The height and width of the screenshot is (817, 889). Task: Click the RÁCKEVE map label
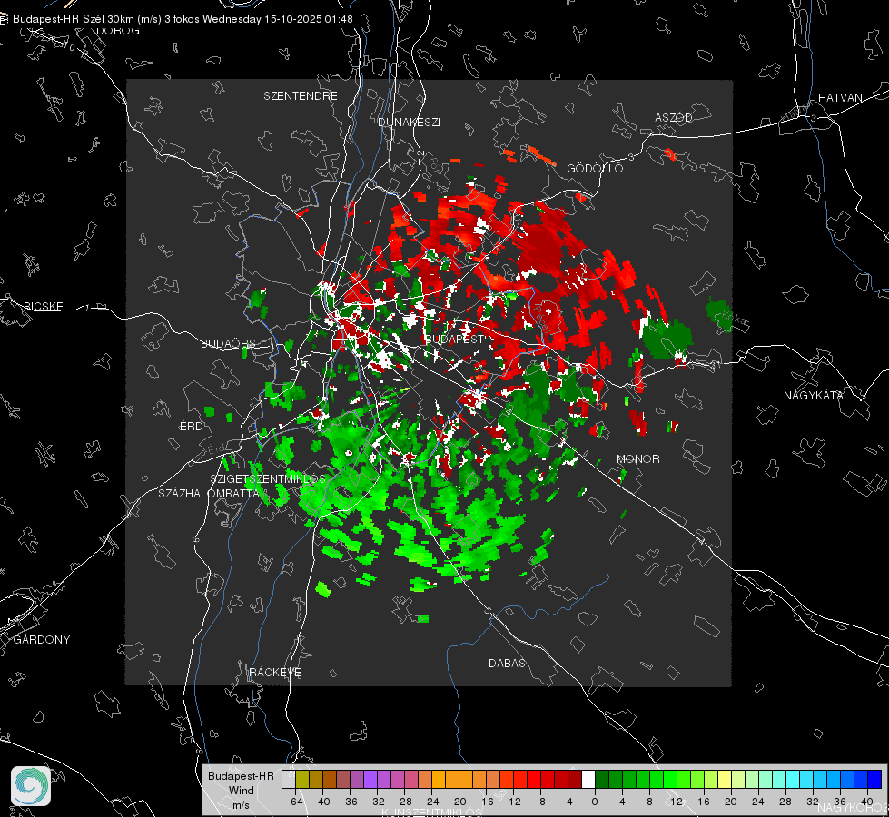[275, 672]
